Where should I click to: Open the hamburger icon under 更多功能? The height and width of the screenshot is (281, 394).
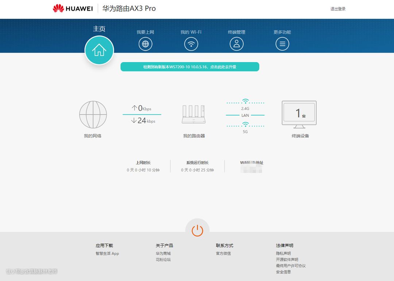pos(282,44)
